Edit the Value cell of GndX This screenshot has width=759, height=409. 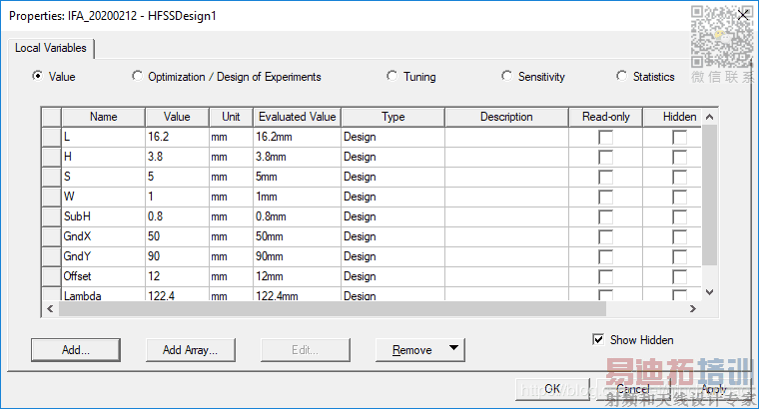[176, 236]
